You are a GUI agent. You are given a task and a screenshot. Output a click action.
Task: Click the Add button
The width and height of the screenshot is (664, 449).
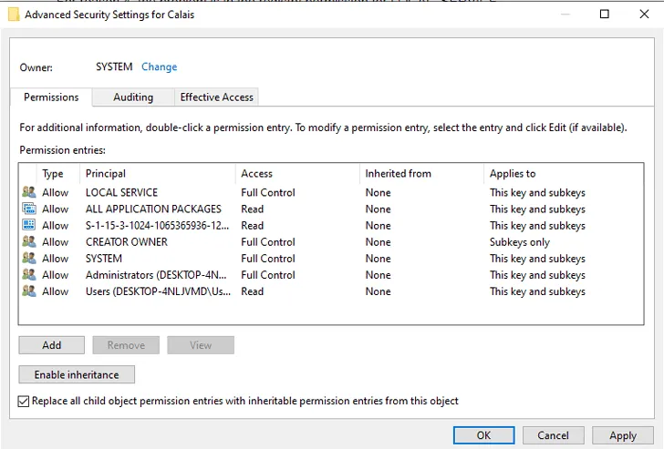tap(52, 345)
